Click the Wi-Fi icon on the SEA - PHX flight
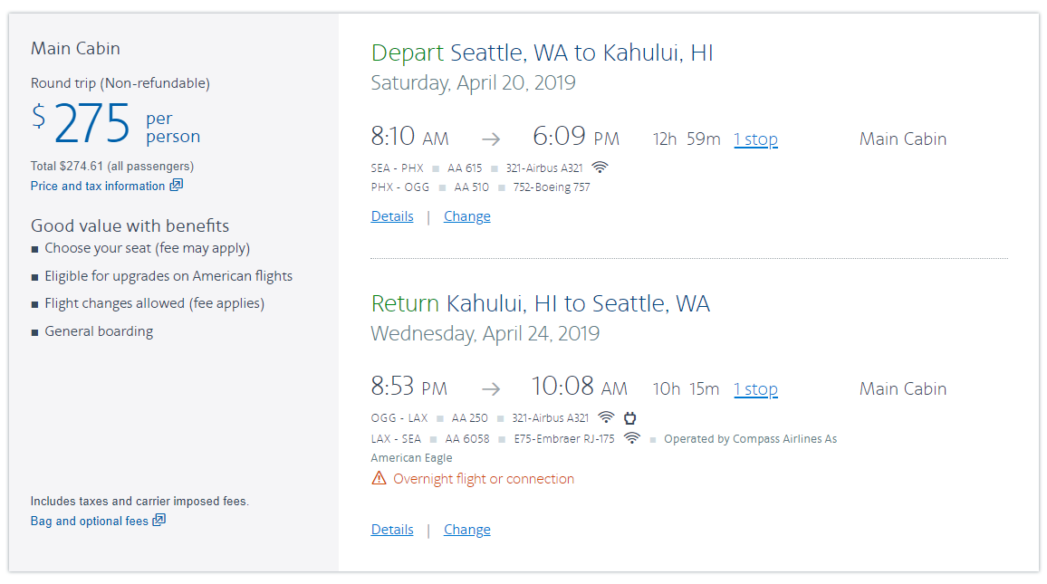This screenshot has height=584, width=1047. tap(600, 168)
